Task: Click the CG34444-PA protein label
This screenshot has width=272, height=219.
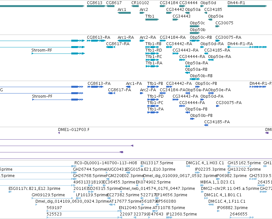Action: point(192,103)
